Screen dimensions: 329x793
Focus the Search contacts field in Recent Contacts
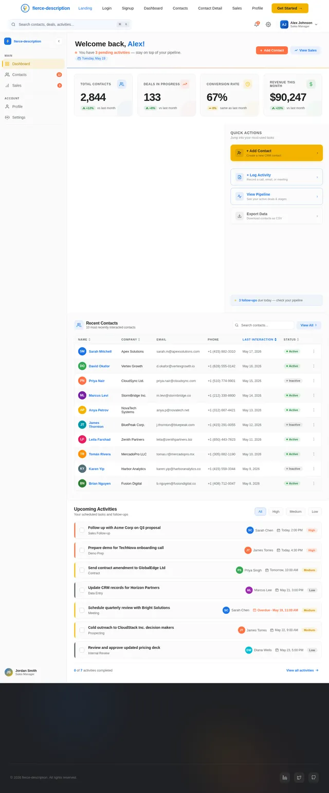point(263,325)
